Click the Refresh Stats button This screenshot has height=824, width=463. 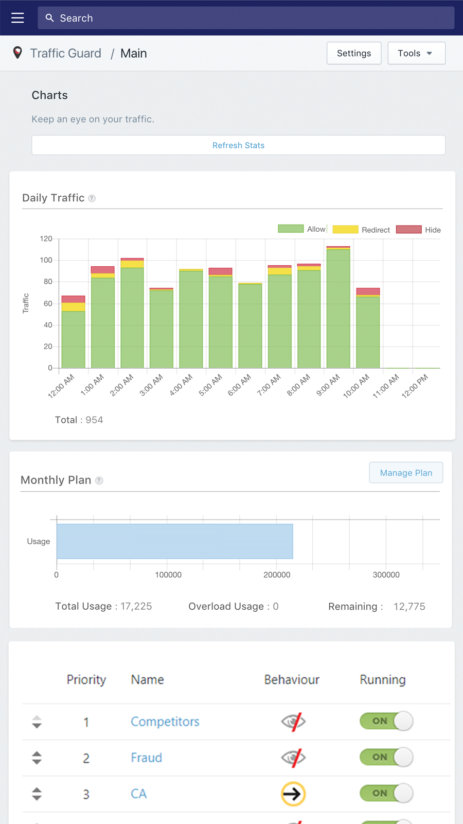point(238,145)
